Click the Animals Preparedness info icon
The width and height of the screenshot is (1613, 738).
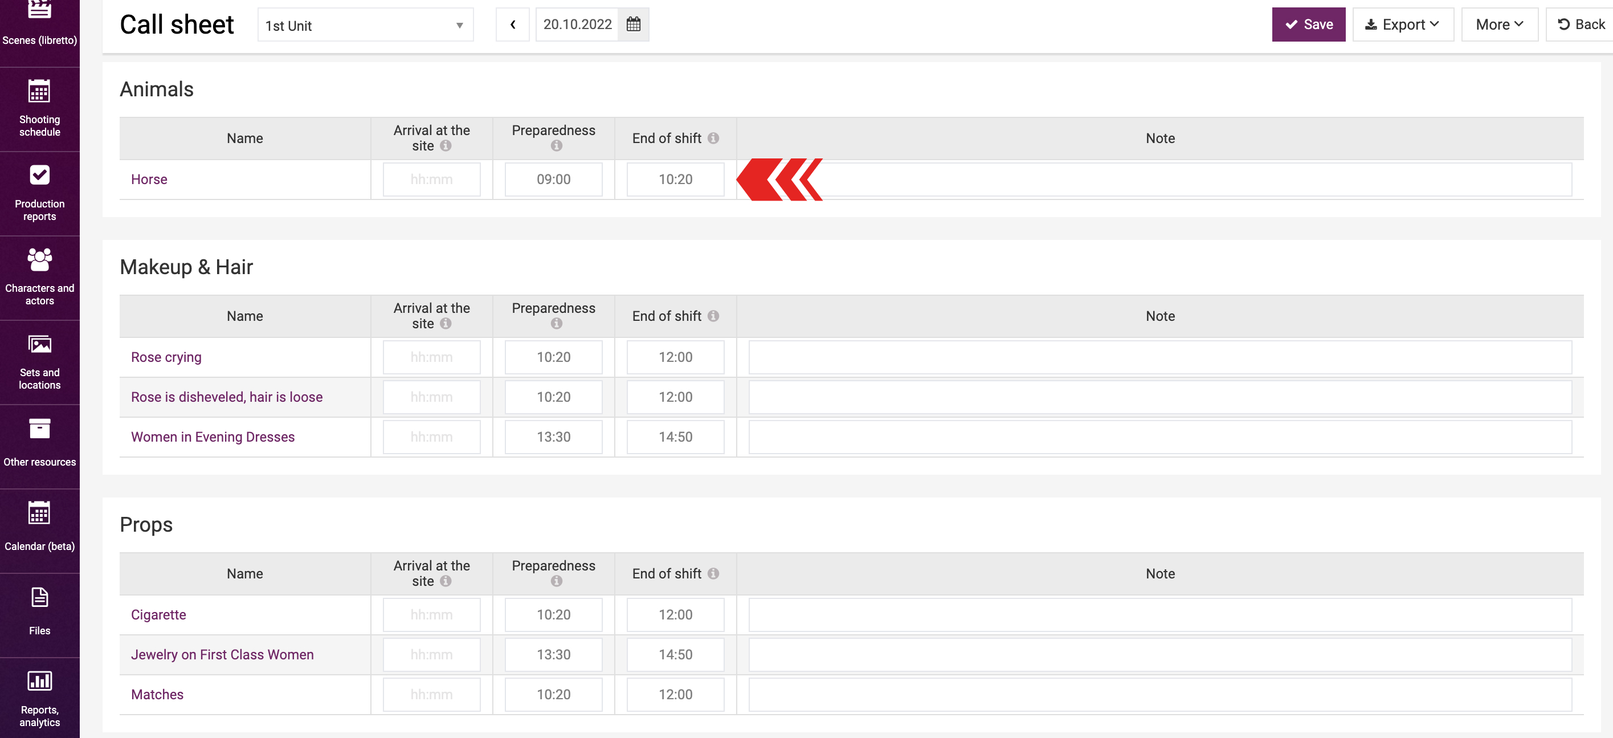[x=556, y=146]
